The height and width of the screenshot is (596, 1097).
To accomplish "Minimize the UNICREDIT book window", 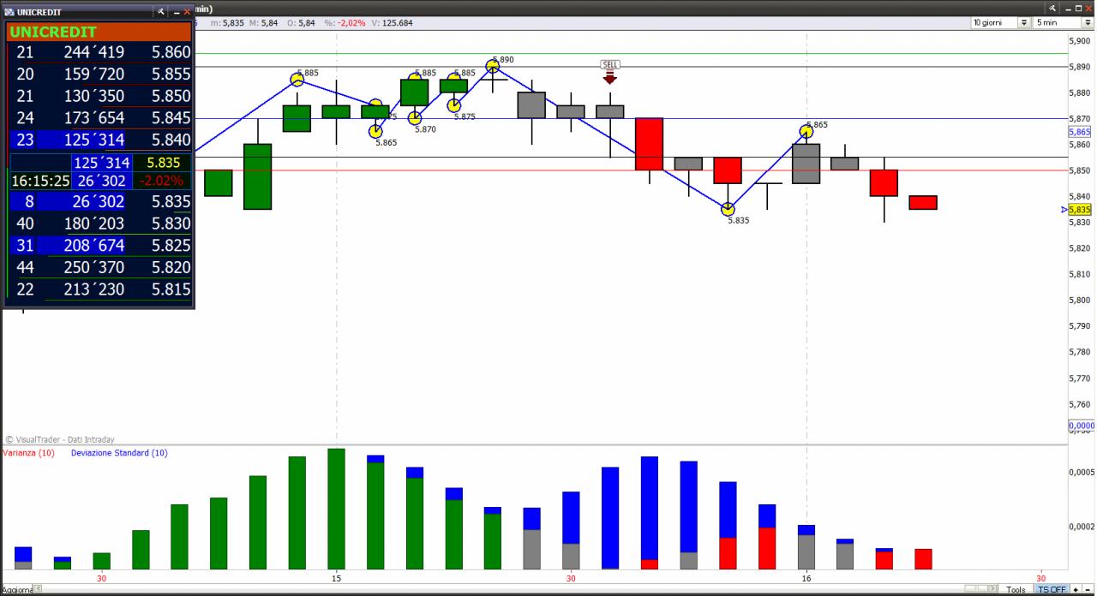I will [x=175, y=12].
